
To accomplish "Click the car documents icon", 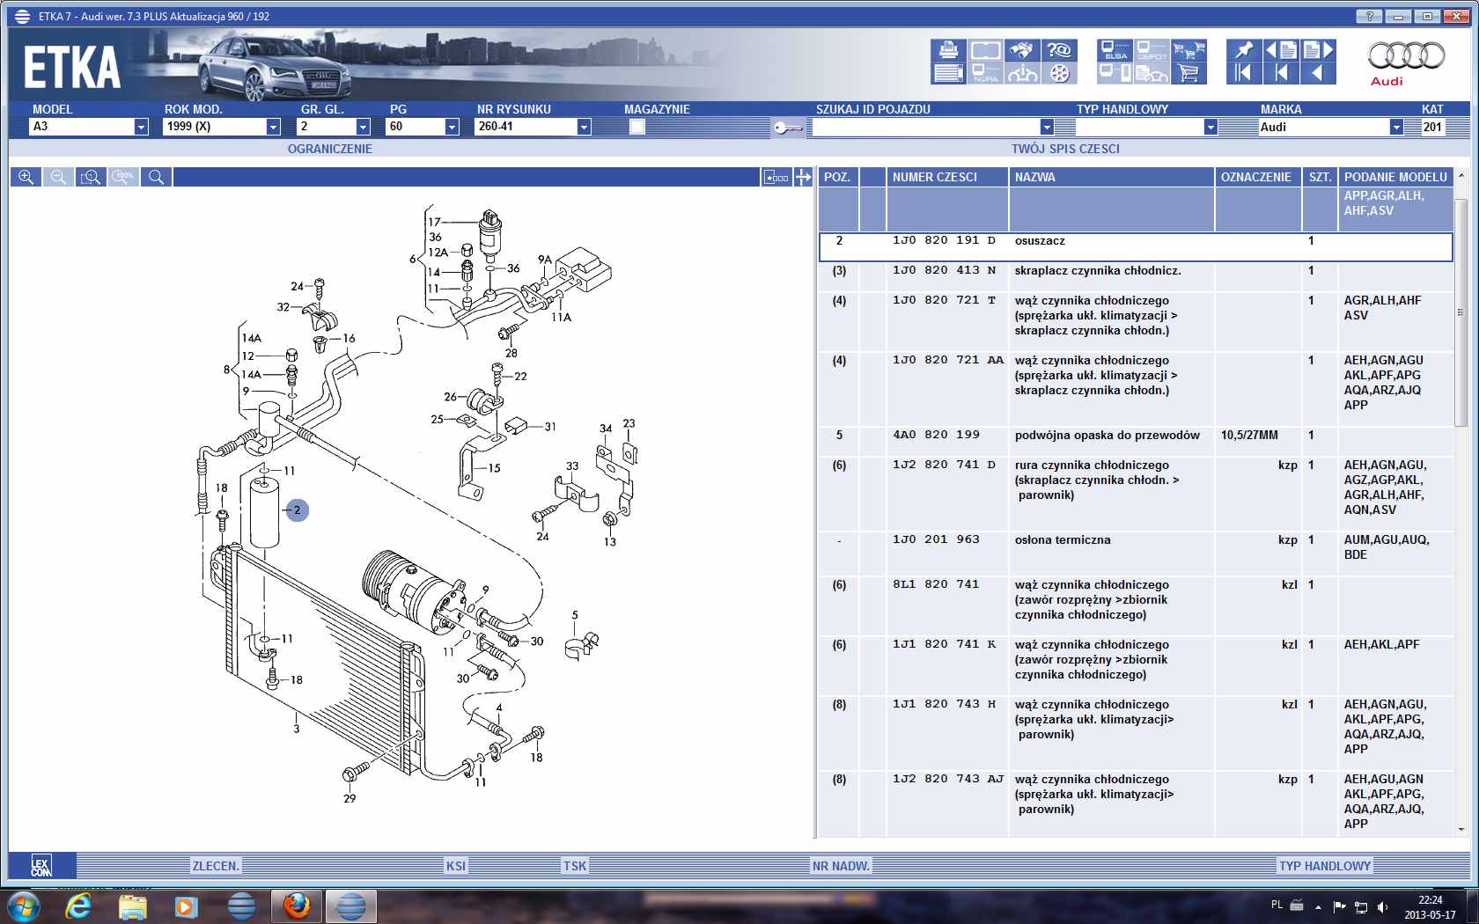I will click(x=1152, y=73).
